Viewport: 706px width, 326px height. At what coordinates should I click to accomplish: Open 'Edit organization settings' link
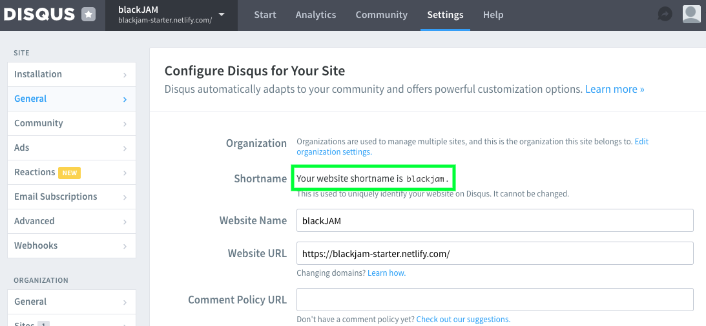click(472, 147)
